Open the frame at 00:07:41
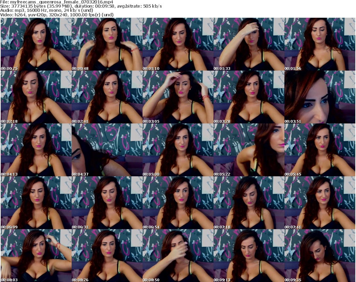 coord(320,203)
